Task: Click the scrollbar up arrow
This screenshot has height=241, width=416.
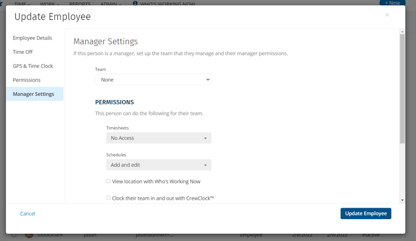Action: pos(402,31)
